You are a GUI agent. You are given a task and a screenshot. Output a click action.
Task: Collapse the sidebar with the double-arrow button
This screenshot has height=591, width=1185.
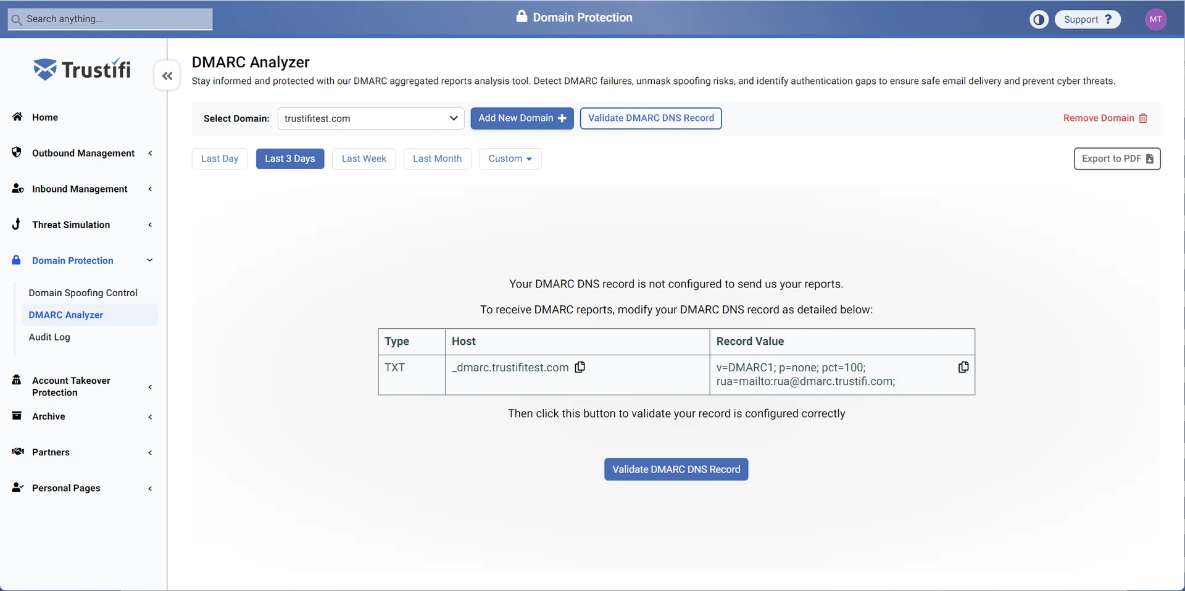click(x=167, y=76)
